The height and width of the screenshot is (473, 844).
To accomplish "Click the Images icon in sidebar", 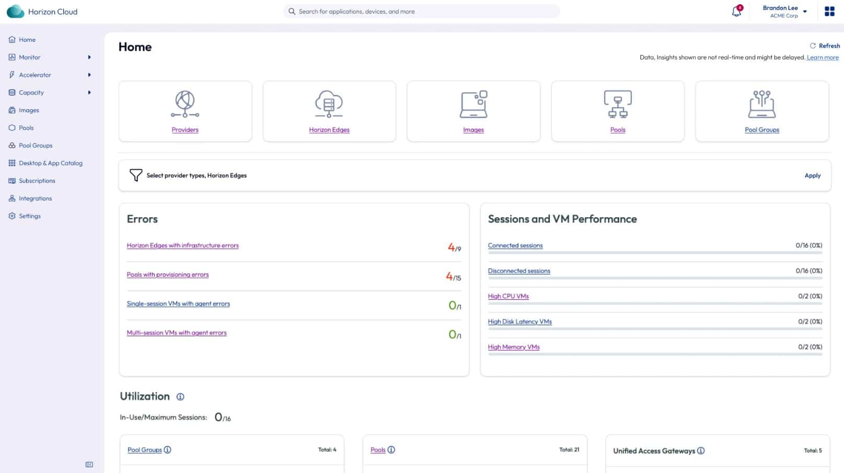I will coord(12,110).
